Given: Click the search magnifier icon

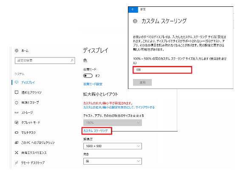Looking at the screenshot, I should [72, 60].
